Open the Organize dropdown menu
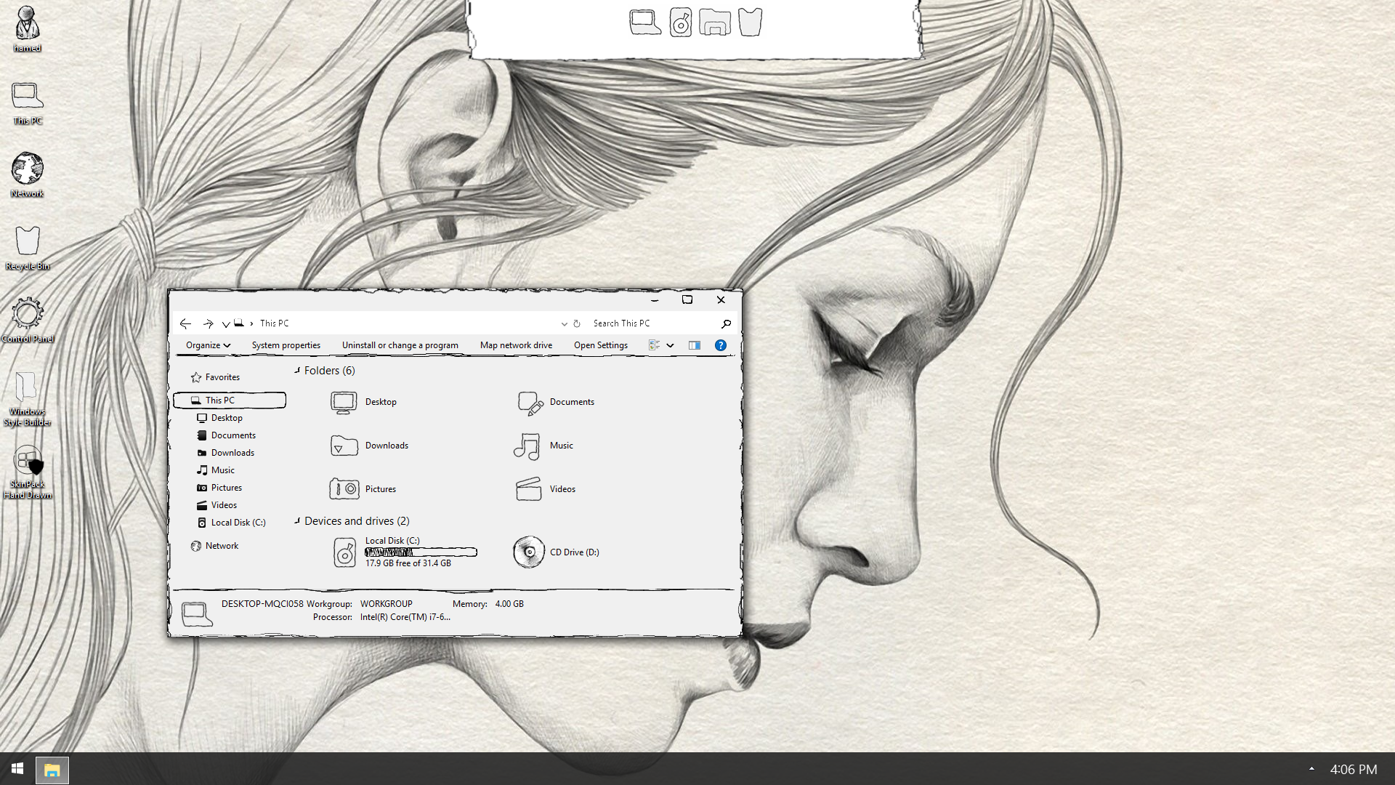The width and height of the screenshot is (1395, 785). tap(208, 345)
